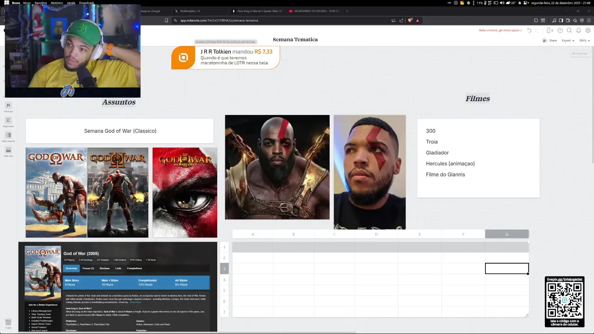
Task: Open the Alignment tool
Action: click(x=8, y=122)
